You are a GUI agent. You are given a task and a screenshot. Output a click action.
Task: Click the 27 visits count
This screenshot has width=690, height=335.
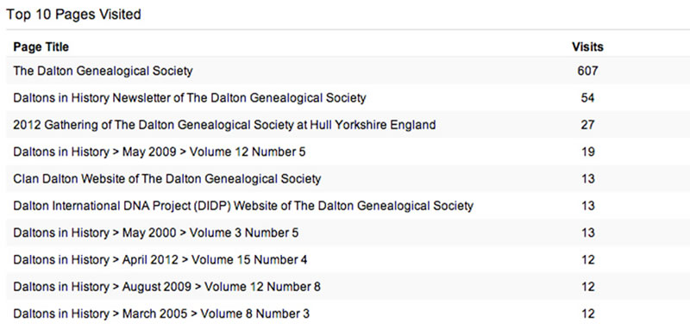click(x=587, y=125)
